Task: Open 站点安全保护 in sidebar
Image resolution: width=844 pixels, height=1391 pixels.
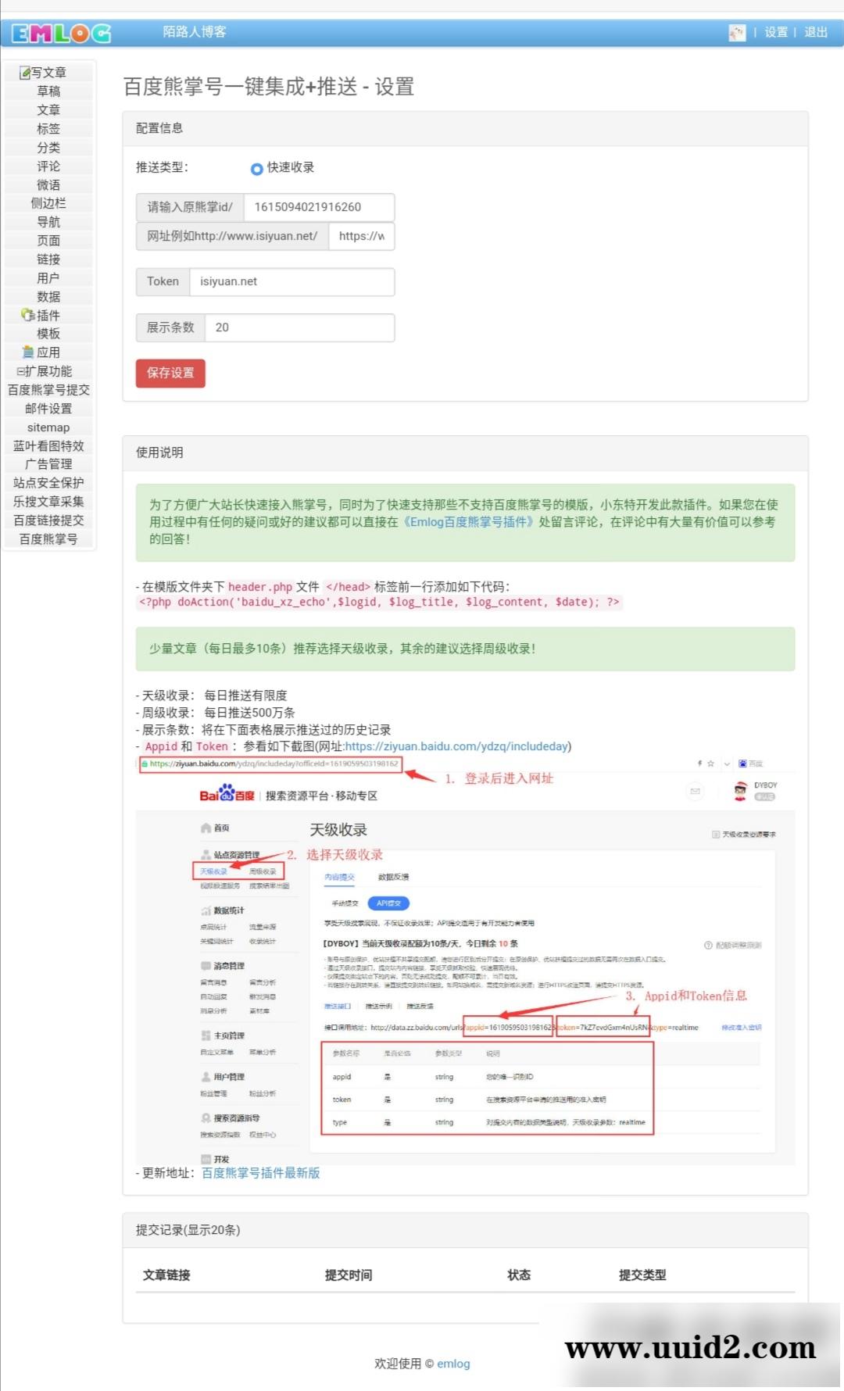Action: click(48, 483)
